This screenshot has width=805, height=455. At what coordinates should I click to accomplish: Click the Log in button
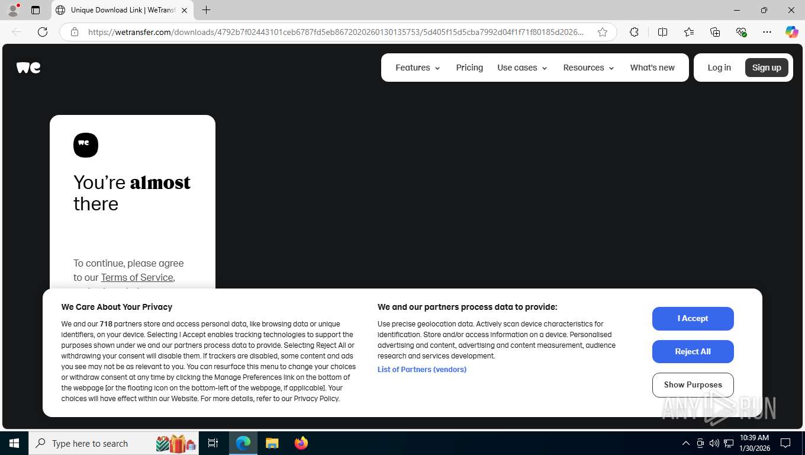[x=719, y=68]
